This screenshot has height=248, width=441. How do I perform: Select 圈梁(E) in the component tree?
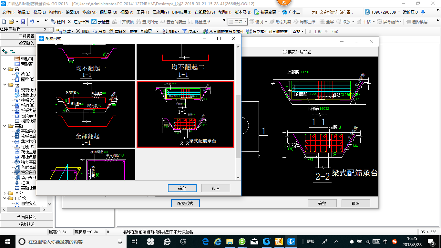[25, 79]
